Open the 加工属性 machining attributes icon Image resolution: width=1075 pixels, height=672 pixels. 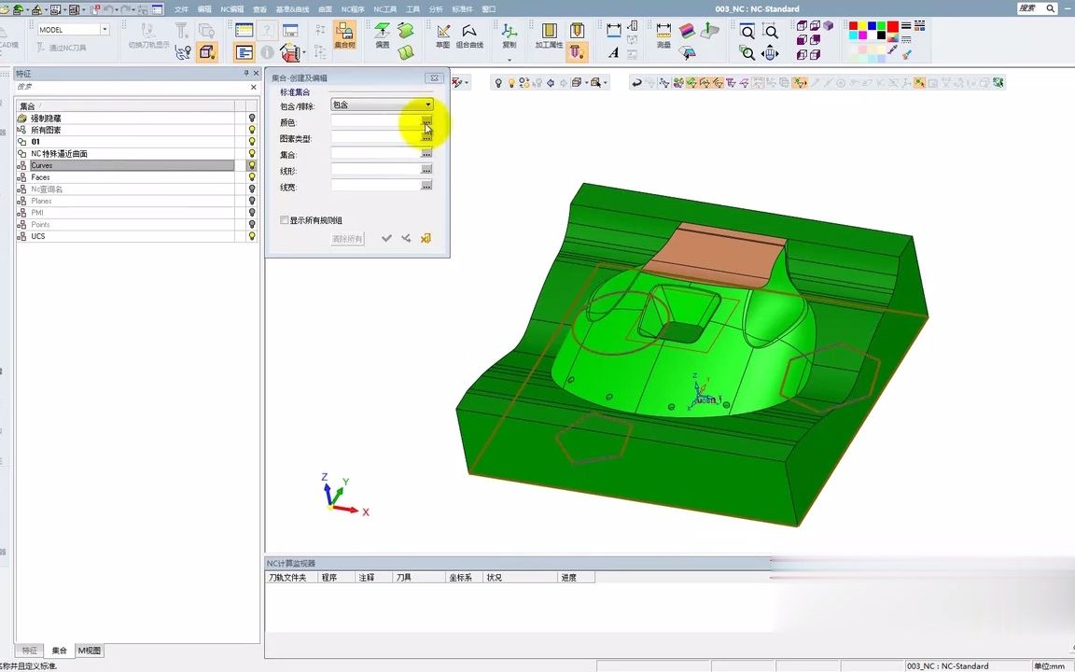coord(549,35)
